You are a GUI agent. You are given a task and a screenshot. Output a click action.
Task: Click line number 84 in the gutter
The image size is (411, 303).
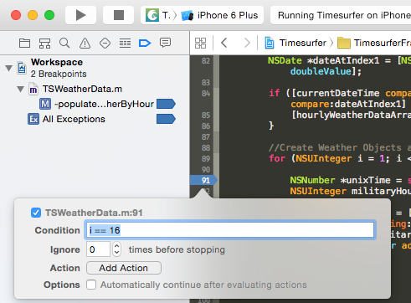(206, 93)
